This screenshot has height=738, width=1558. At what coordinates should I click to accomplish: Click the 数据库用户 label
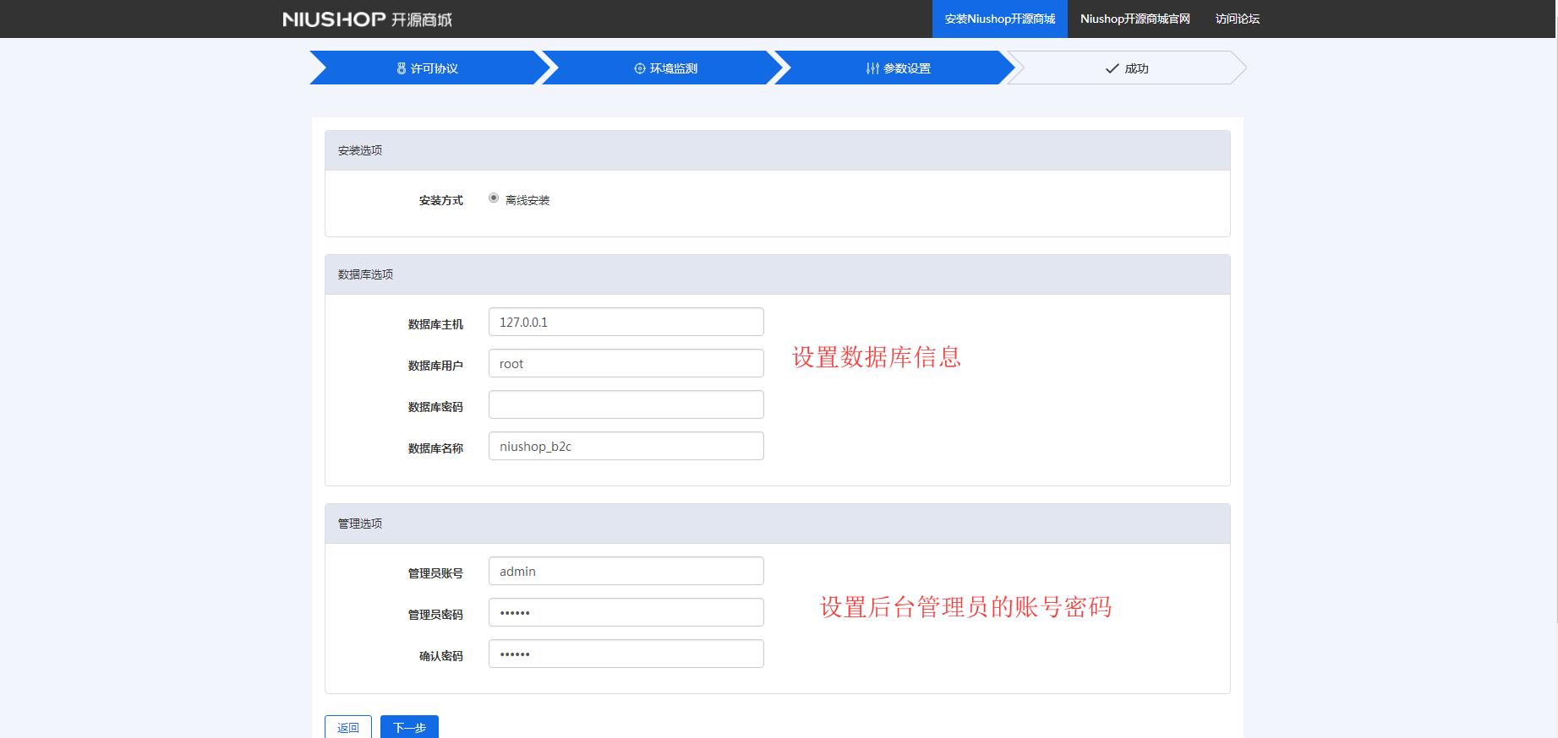[x=435, y=366]
